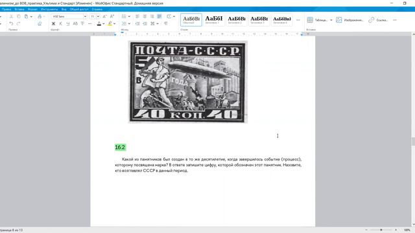Redo the last action

[x=19, y=23]
